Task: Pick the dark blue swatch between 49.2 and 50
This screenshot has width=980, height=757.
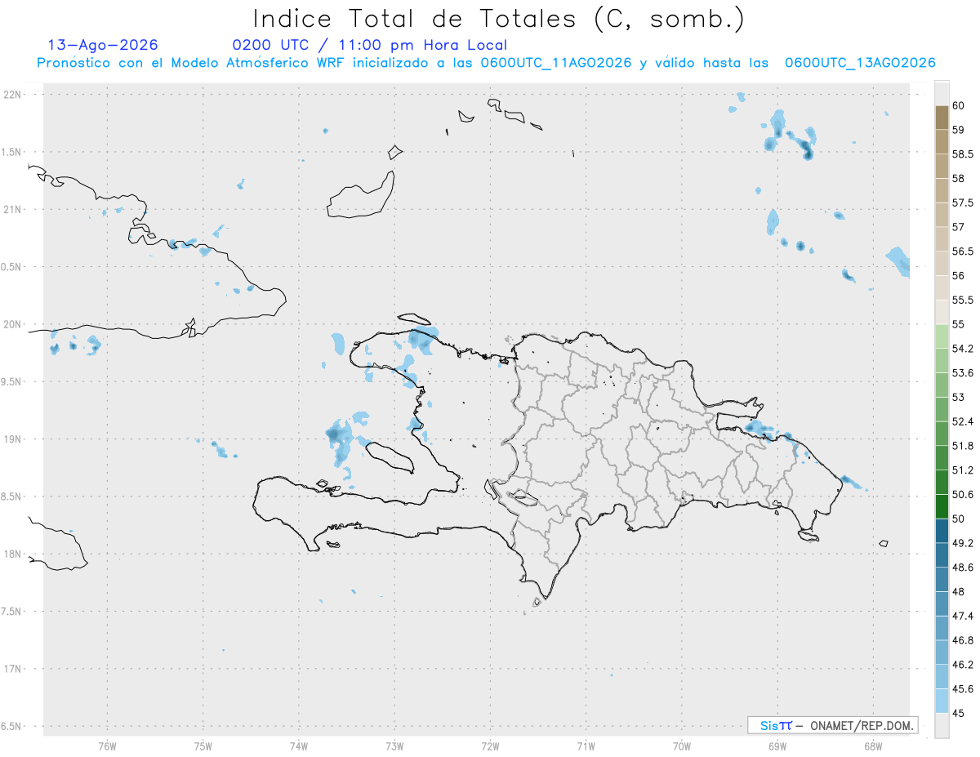Action: [942, 531]
